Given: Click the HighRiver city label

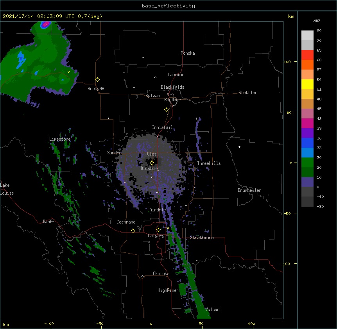Looking at the screenshot, I should pos(168,290).
